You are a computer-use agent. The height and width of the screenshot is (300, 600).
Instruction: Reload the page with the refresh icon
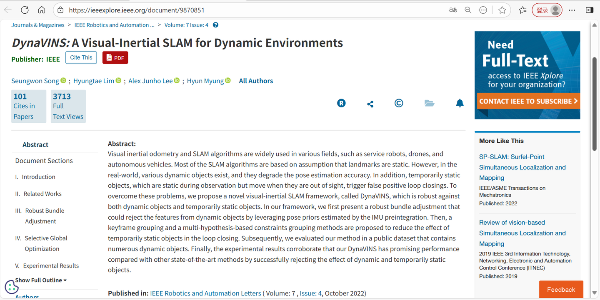[25, 10]
